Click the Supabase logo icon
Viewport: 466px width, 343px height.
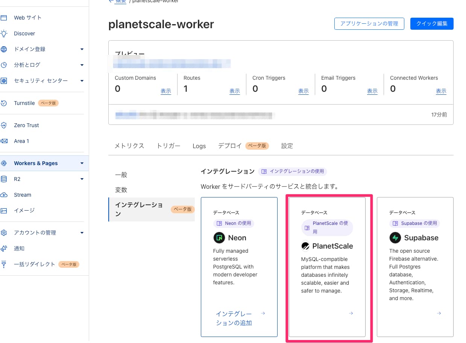pos(395,237)
